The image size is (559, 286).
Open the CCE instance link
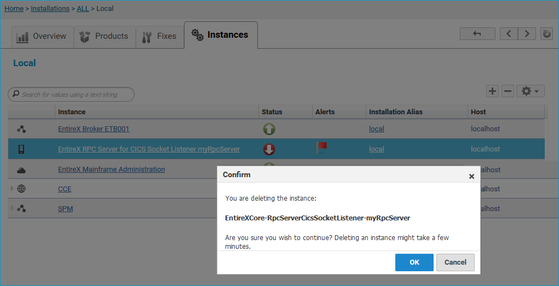[x=65, y=189]
